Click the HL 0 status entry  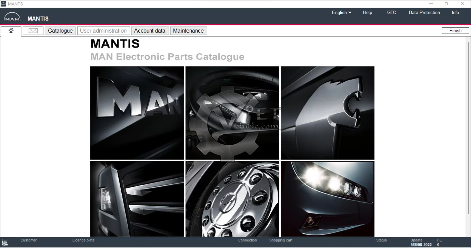coord(439,242)
